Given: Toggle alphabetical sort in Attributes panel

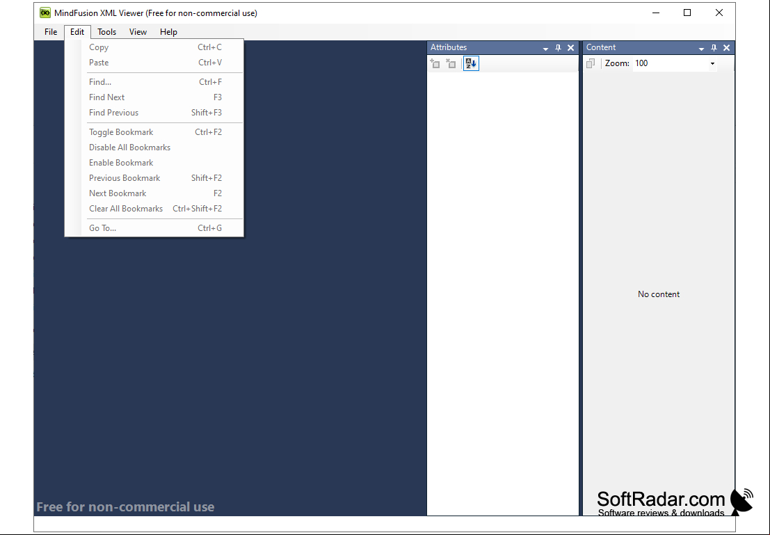Looking at the screenshot, I should coord(471,63).
